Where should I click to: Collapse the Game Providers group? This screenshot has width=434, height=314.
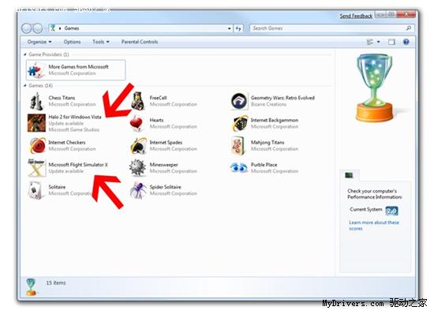(25, 54)
